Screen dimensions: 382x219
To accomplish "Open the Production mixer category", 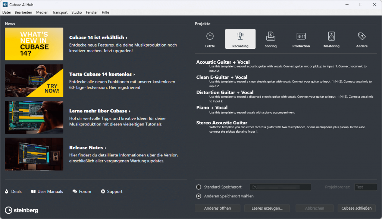I will 301,39.
